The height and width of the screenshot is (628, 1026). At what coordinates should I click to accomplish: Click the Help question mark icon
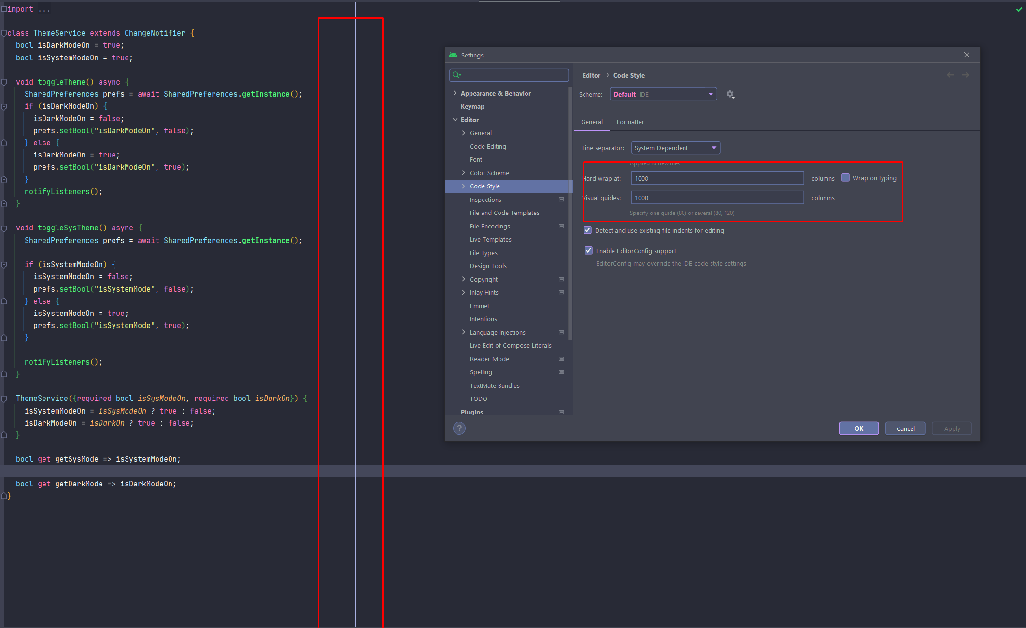point(460,428)
